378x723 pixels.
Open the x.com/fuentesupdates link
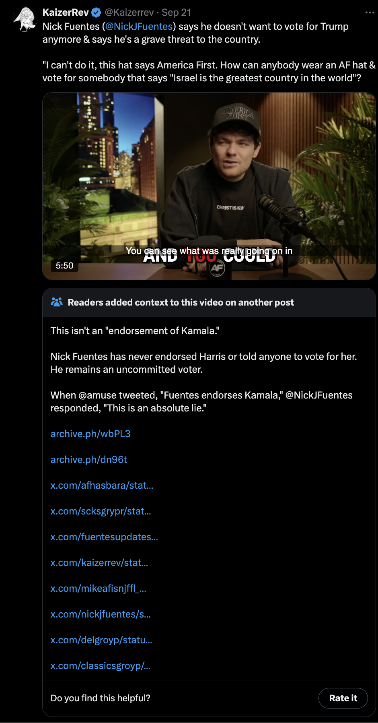click(104, 537)
